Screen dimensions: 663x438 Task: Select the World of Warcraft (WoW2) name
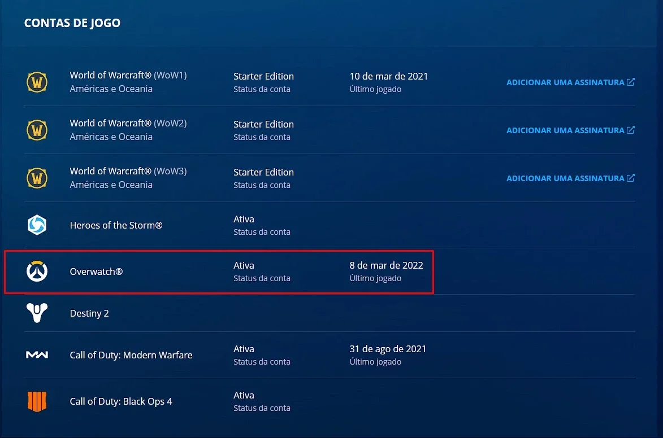pos(128,124)
